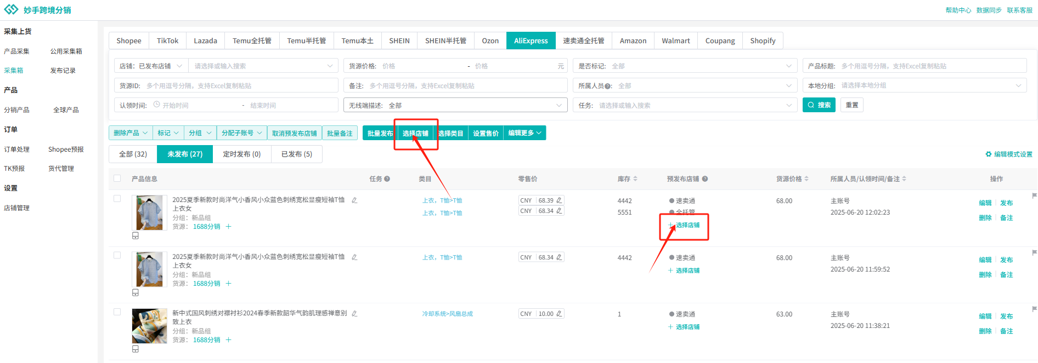Click the flag icon for the 12:02:23 product
The width and height of the screenshot is (1038, 363).
coord(1034,195)
